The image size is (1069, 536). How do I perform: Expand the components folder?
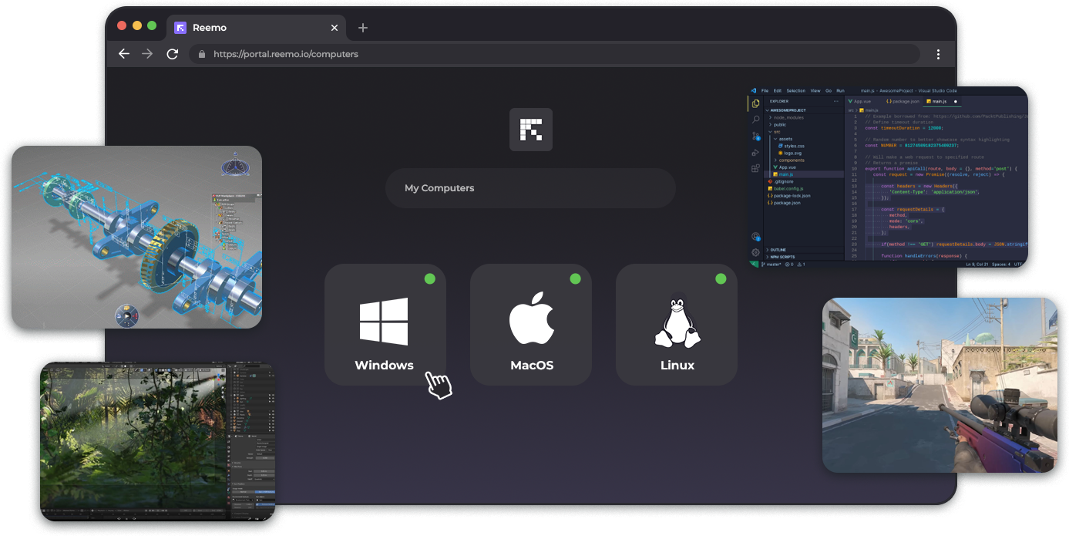click(805, 160)
